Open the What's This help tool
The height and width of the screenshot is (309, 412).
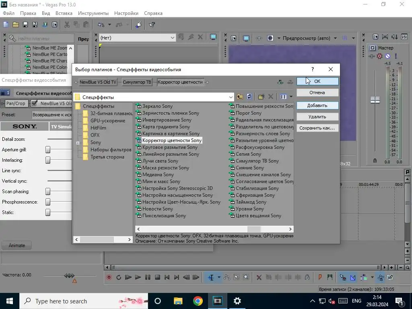(152, 25)
